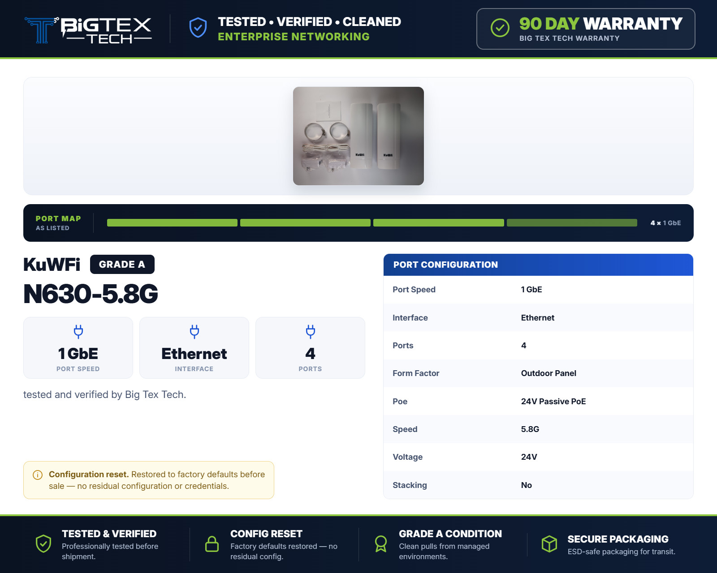Click the "Poe" row label
Image resolution: width=717 pixels, height=573 pixels.
click(x=400, y=402)
